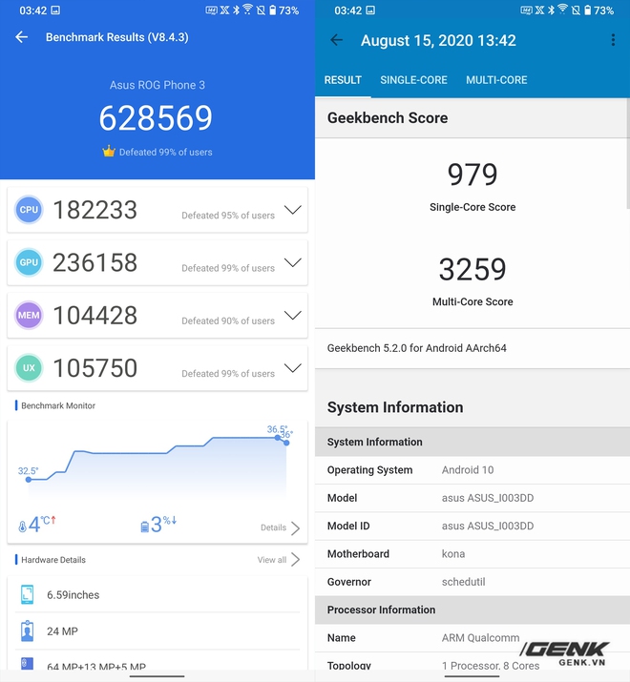630x682 pixels.
Task: Tap the Wi-Fi icon in AnTuTu status bar
Action: [248, 10]
